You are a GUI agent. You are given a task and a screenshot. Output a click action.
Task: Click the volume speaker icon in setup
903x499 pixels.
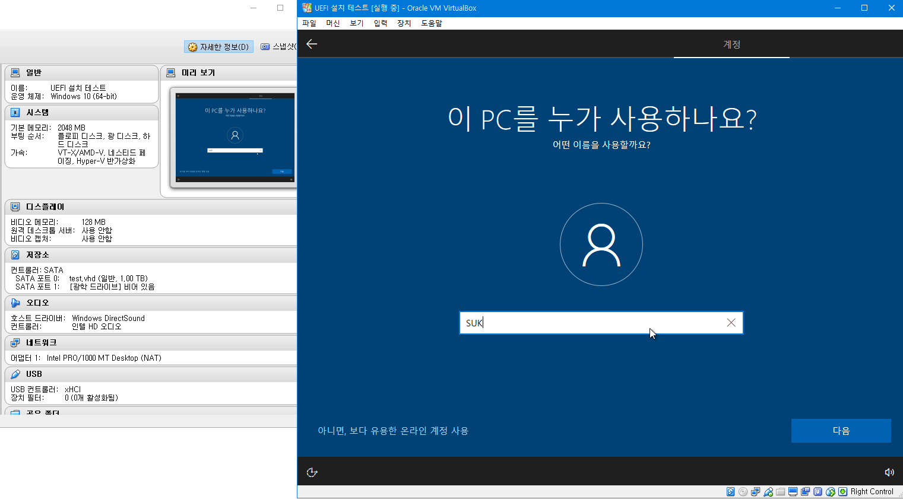(889, 472)
